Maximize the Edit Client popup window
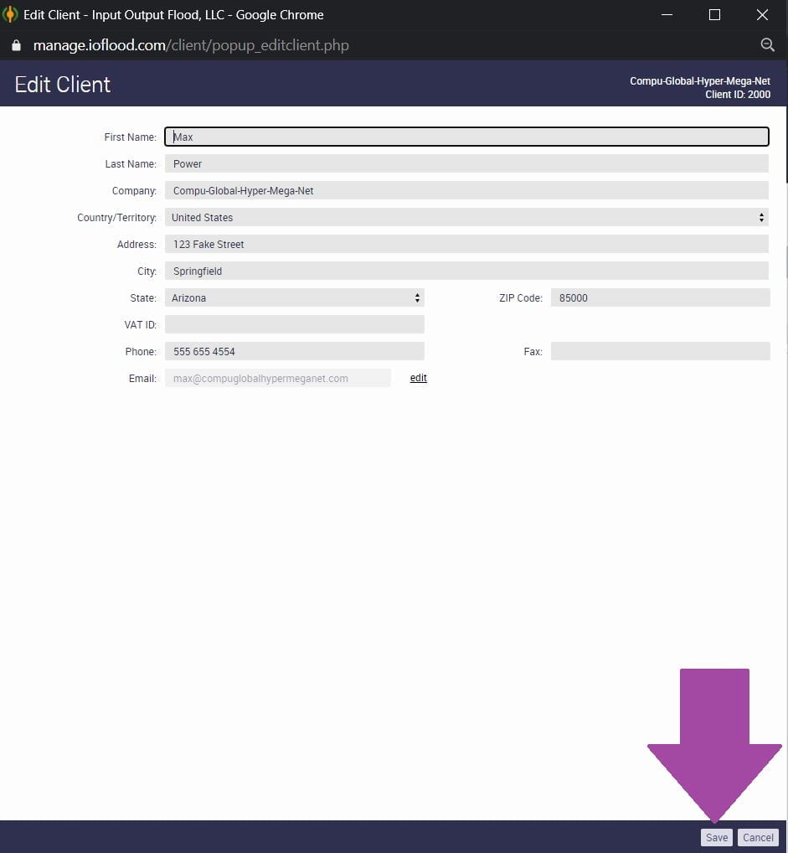Image resolution: width=788 pixels, height=853 pixels. tap(714, 15)
